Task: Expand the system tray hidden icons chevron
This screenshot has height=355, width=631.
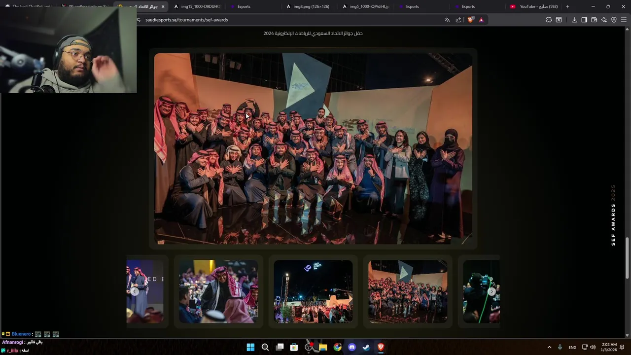Action: coord(549,347)
